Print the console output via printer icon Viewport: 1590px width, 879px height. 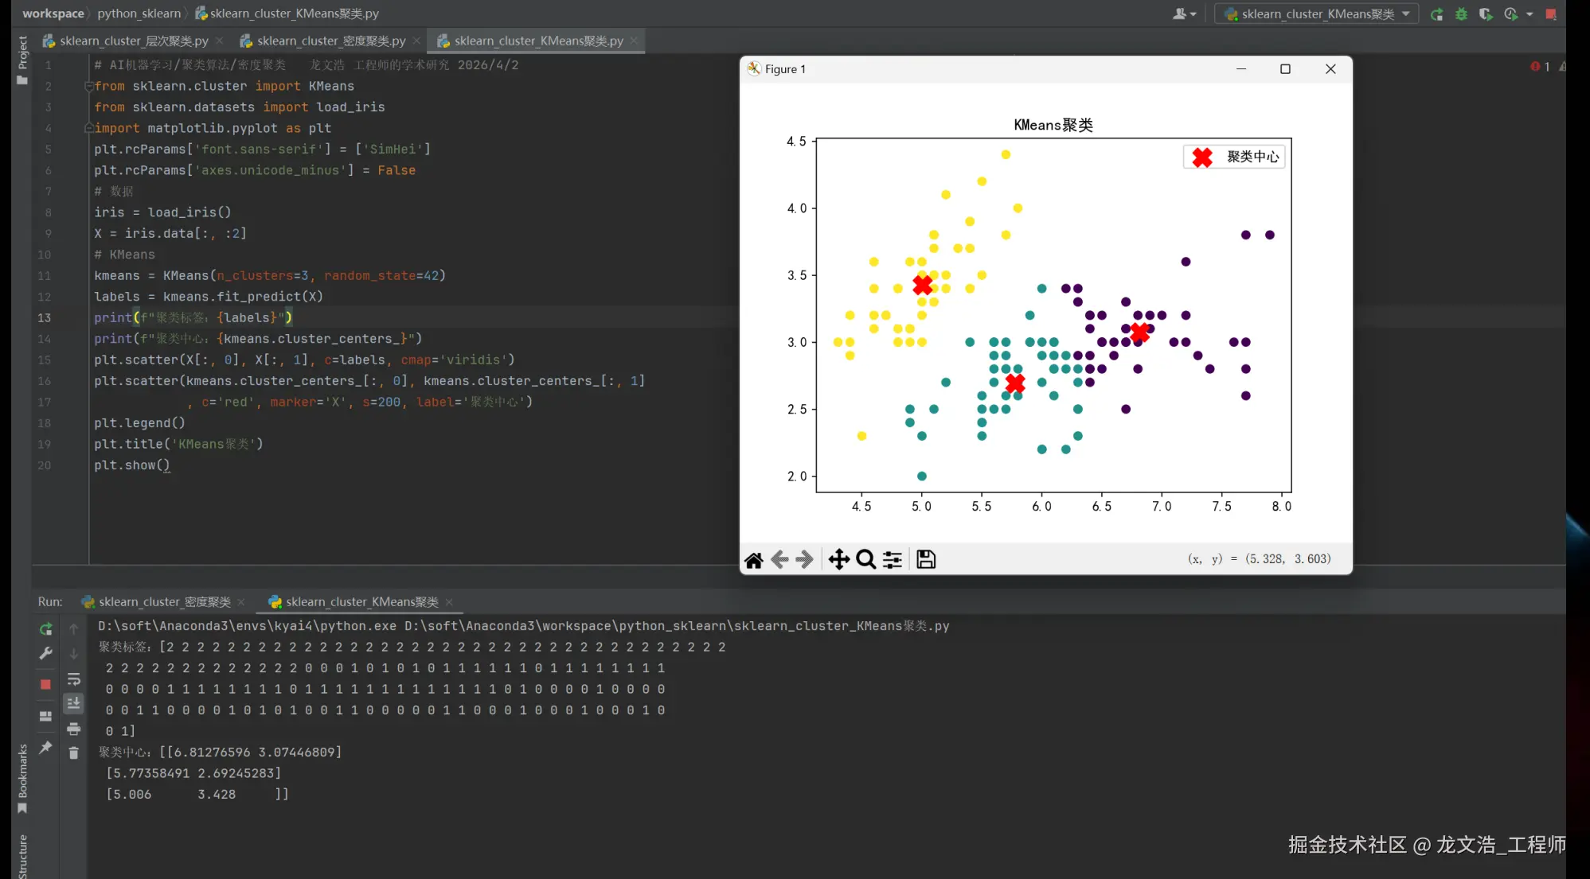coord(73,729)
